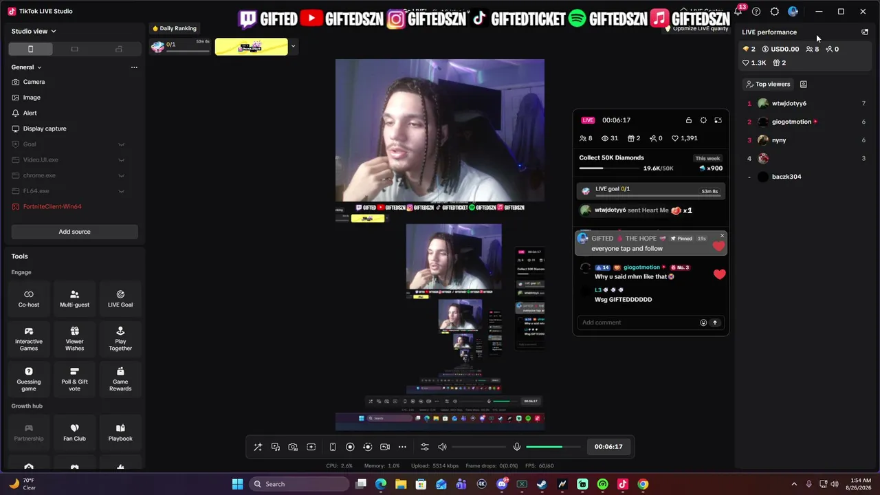The image size is (880, 495).
Task: Open the media and music overlay tool
Action: 276,447
